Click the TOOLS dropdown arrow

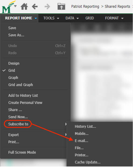[58, 19]
